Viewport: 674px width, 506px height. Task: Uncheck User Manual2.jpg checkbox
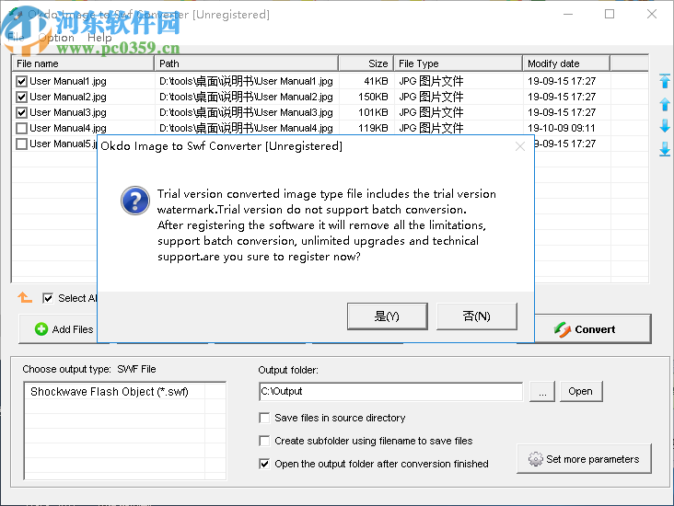[21, 97]
